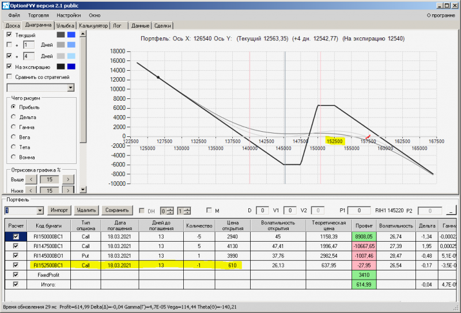461x313 pixels.
Task: Pick black swatch for На экспирацию
Action: tap(61, 67)
